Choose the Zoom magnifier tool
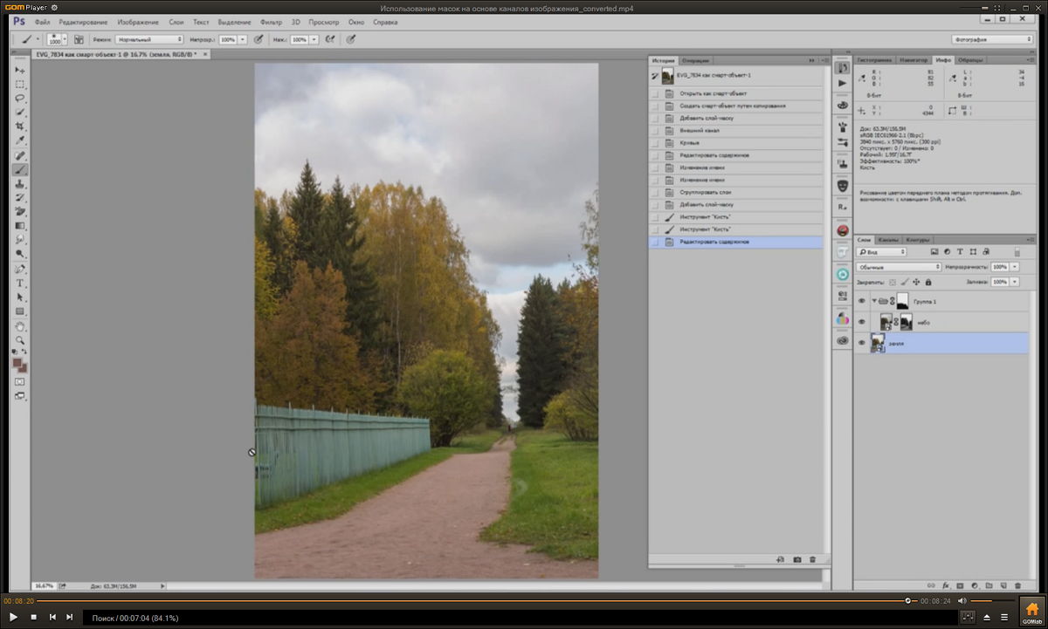Screen dimensions: 1048x629 [19, 340]
